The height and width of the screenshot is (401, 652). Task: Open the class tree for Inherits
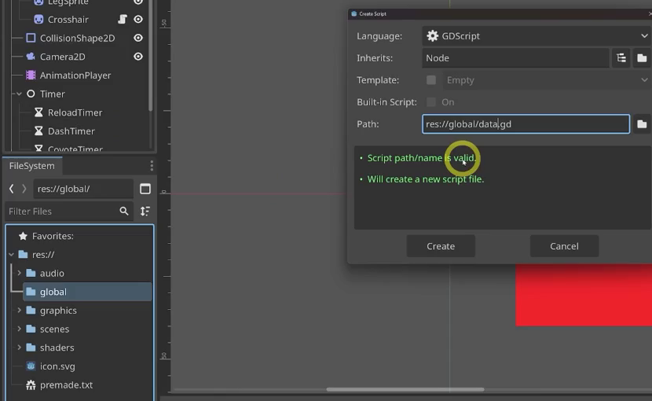pos(621,58)
